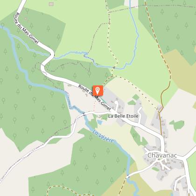Click the ford symbol on the stream

[x=114, y=68]
